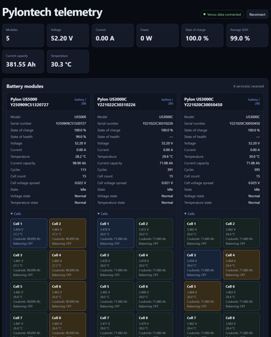Click the green connection status dot

click(x=204, y=14)
